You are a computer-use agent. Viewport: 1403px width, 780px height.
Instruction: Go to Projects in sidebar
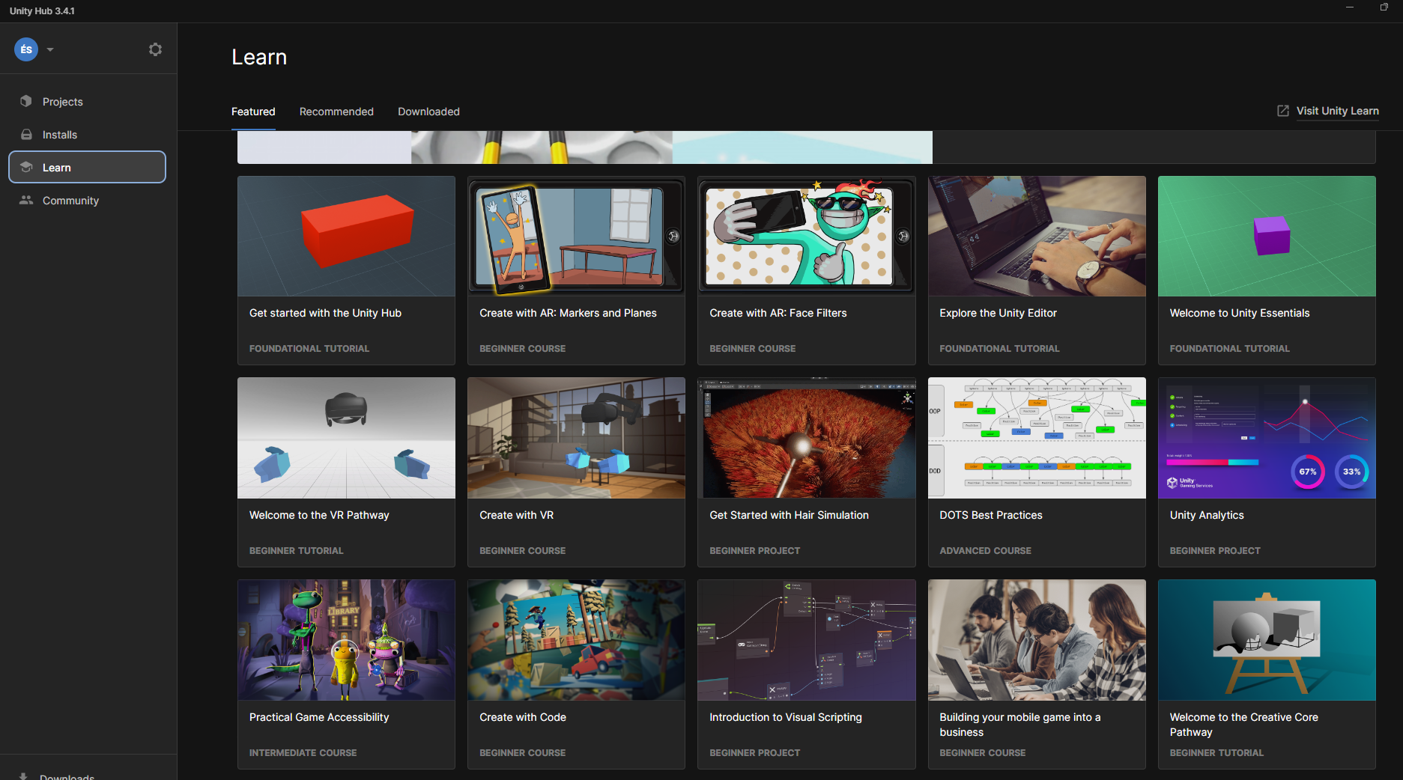coord(87,101)
